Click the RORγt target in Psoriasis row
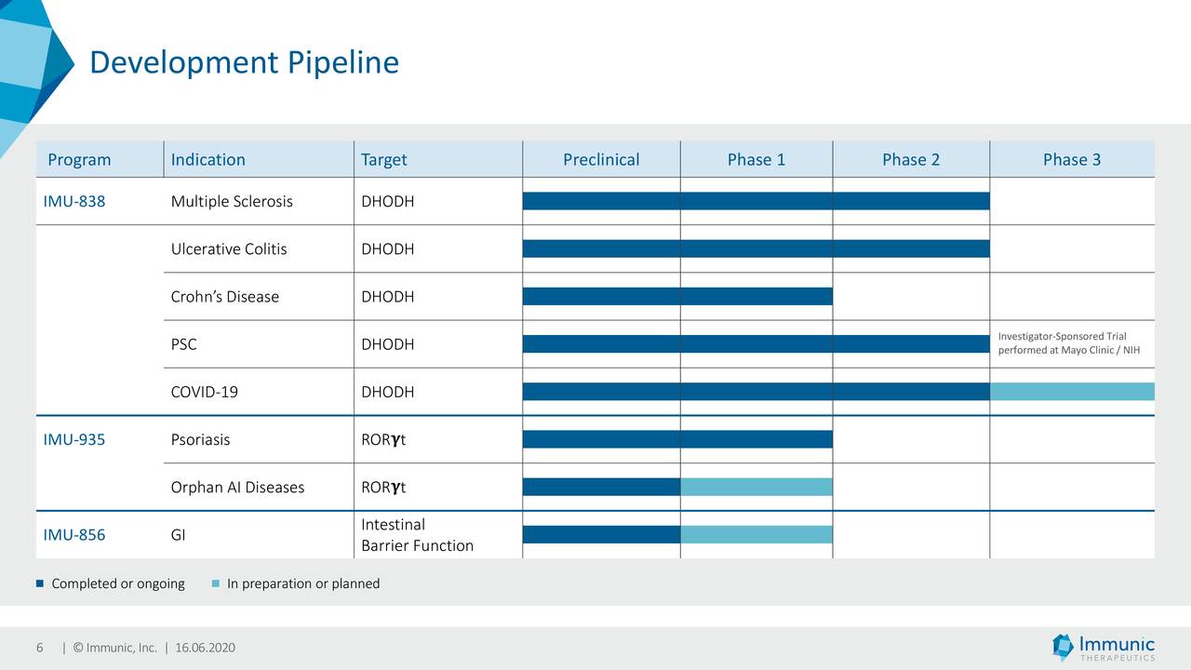This screenshot has height=670, width=1191. [383, 439]
